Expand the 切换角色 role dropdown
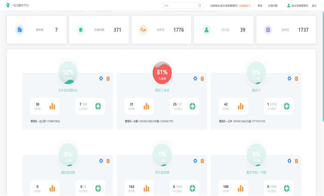Image resolution: width=324 pixels, height=196 pixels. click(245, 6)
